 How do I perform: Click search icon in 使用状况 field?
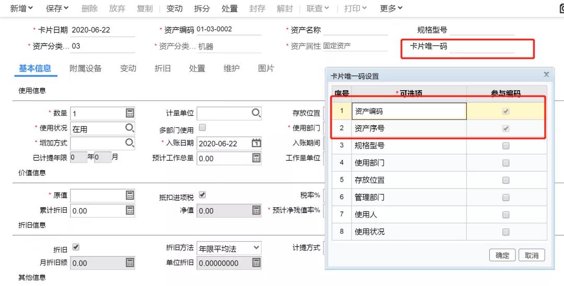[130, 128]
